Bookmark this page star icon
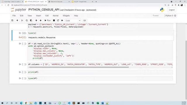This screenshot has height=105, width=187. click(169, 5)
